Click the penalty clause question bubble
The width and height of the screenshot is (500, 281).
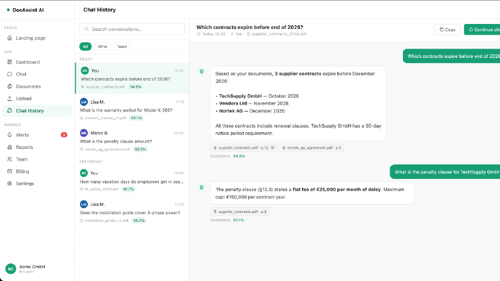tap(445, 172)
